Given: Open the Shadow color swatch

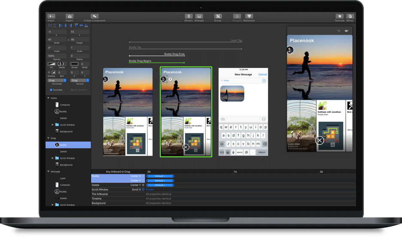Looking at the screenshot, I should click(53, 72).
